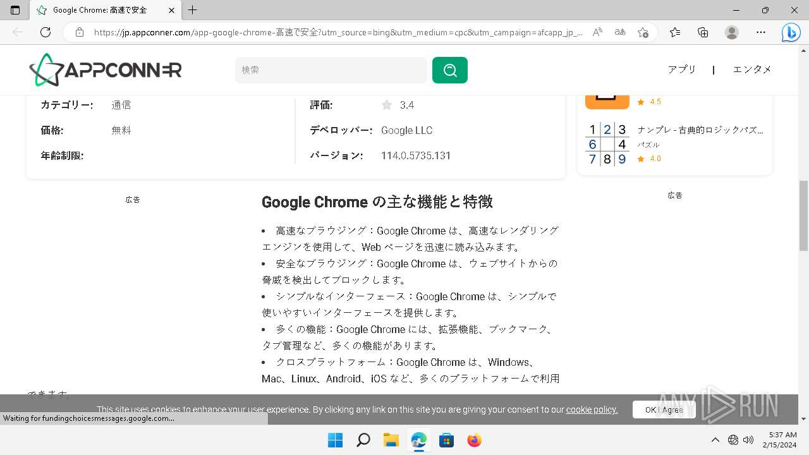Open tab actions menu icon
Screen dimensions: 809x455
(x=15, y=10)
